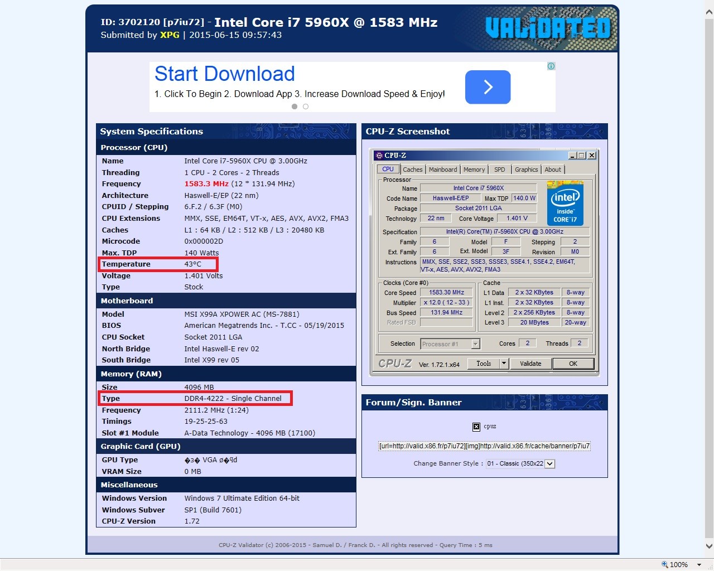Click the x 12.0 multiplier field
This screenshot has height=571, width=714.
click(x=446, y=302)
